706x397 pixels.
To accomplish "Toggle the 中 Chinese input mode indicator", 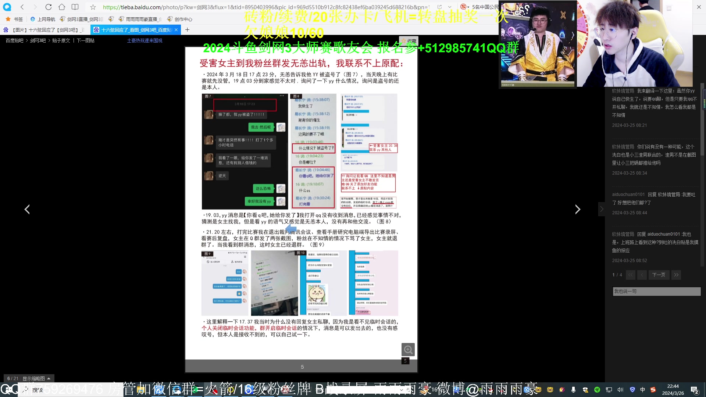I will pos(643,390).
